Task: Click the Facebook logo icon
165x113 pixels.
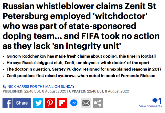Action: 8,103
